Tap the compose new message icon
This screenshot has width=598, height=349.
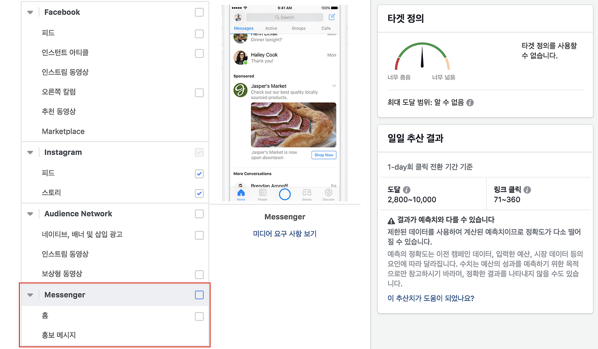point(332,17)
